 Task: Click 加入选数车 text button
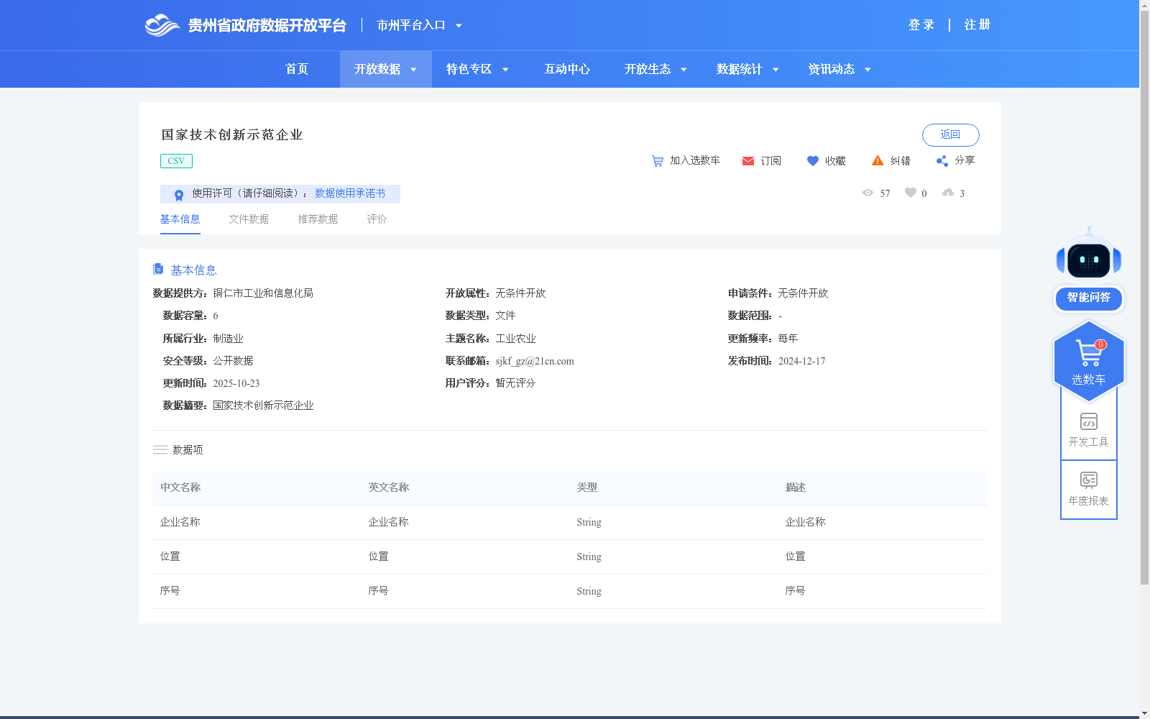[x=695, y=160]
